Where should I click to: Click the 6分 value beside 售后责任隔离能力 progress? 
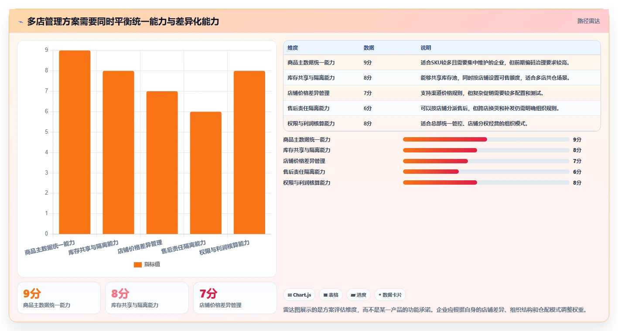click(577, 172)
